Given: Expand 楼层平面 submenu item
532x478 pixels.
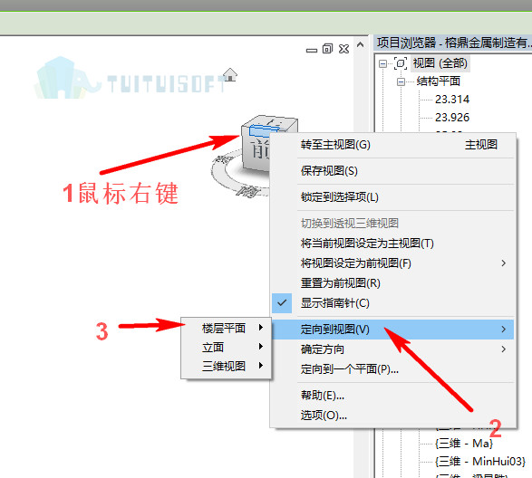Looking at the screenshot, I should 227,328.
